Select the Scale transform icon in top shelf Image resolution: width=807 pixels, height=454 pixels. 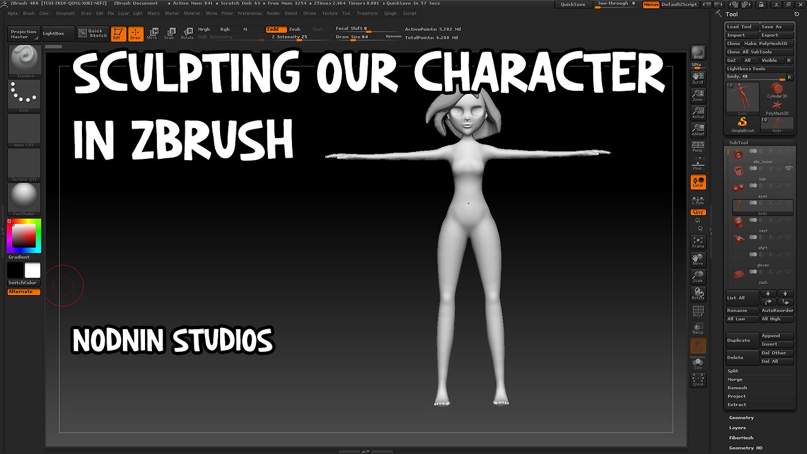(x=169, y=34)
